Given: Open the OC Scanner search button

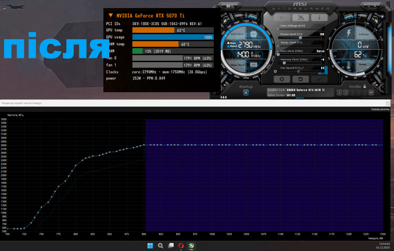Looking at the screenshot, I should click(230, 6).
